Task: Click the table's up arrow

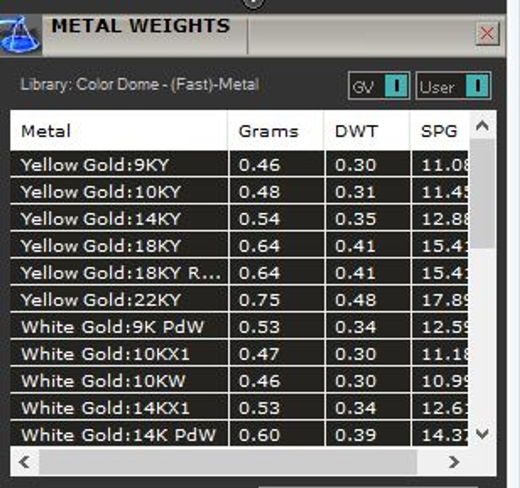Action: click(x=482, y=126)
